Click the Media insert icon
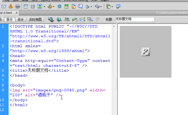188x115 pixels. pos(50,6)
